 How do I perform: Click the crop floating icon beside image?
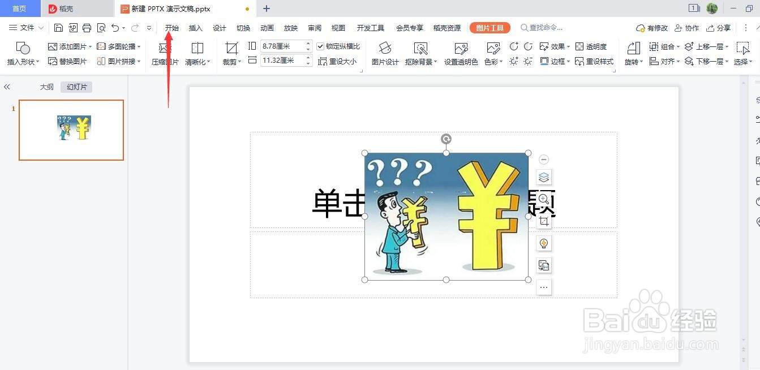(x=544, y=221)
